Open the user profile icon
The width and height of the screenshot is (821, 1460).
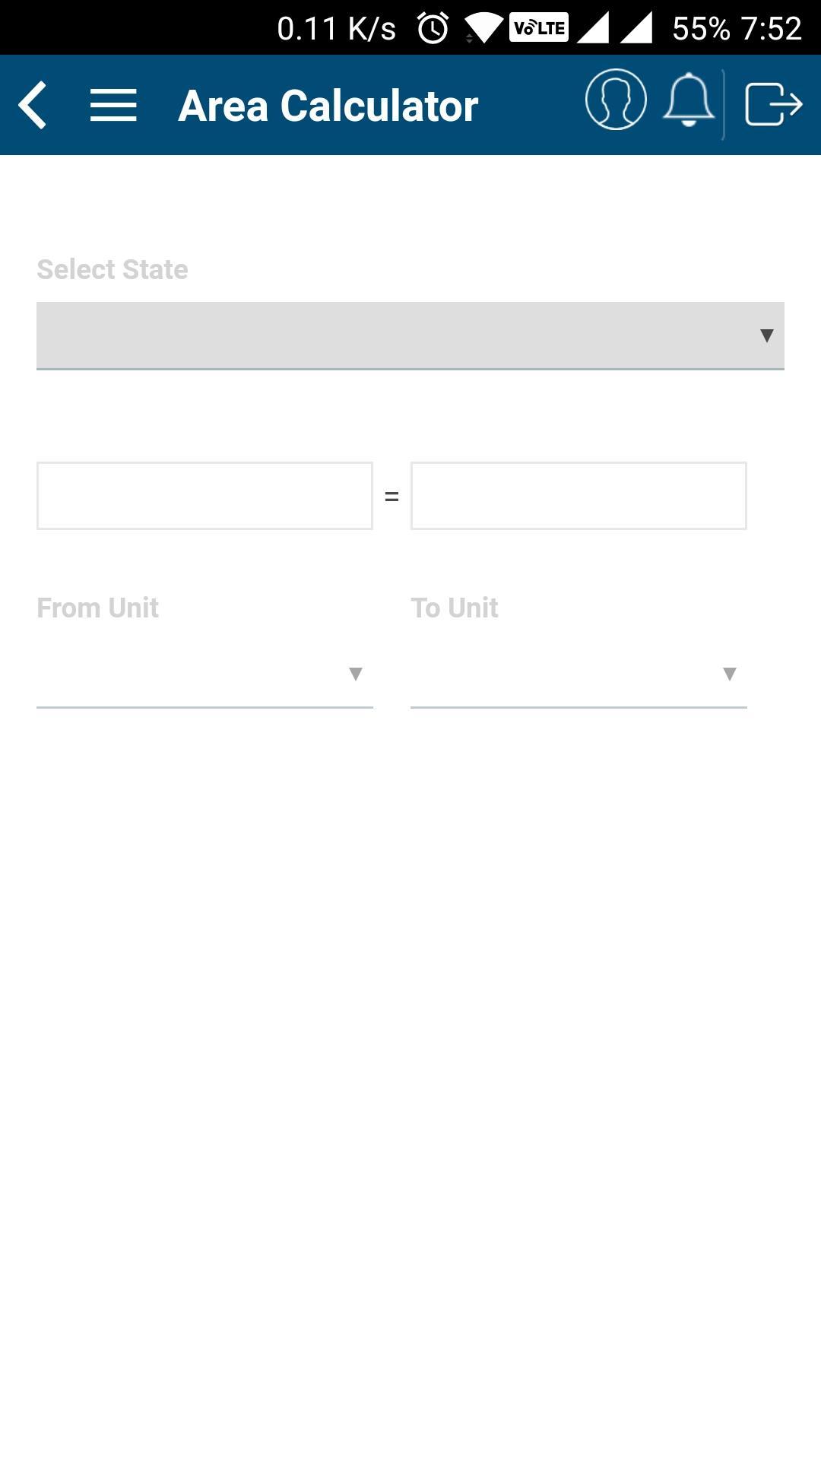point(616,100)
